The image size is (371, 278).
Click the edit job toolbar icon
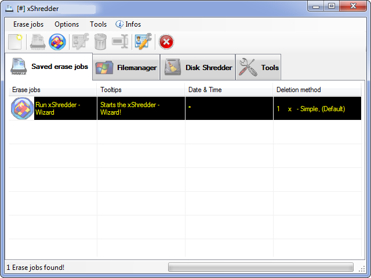point(81,42)
